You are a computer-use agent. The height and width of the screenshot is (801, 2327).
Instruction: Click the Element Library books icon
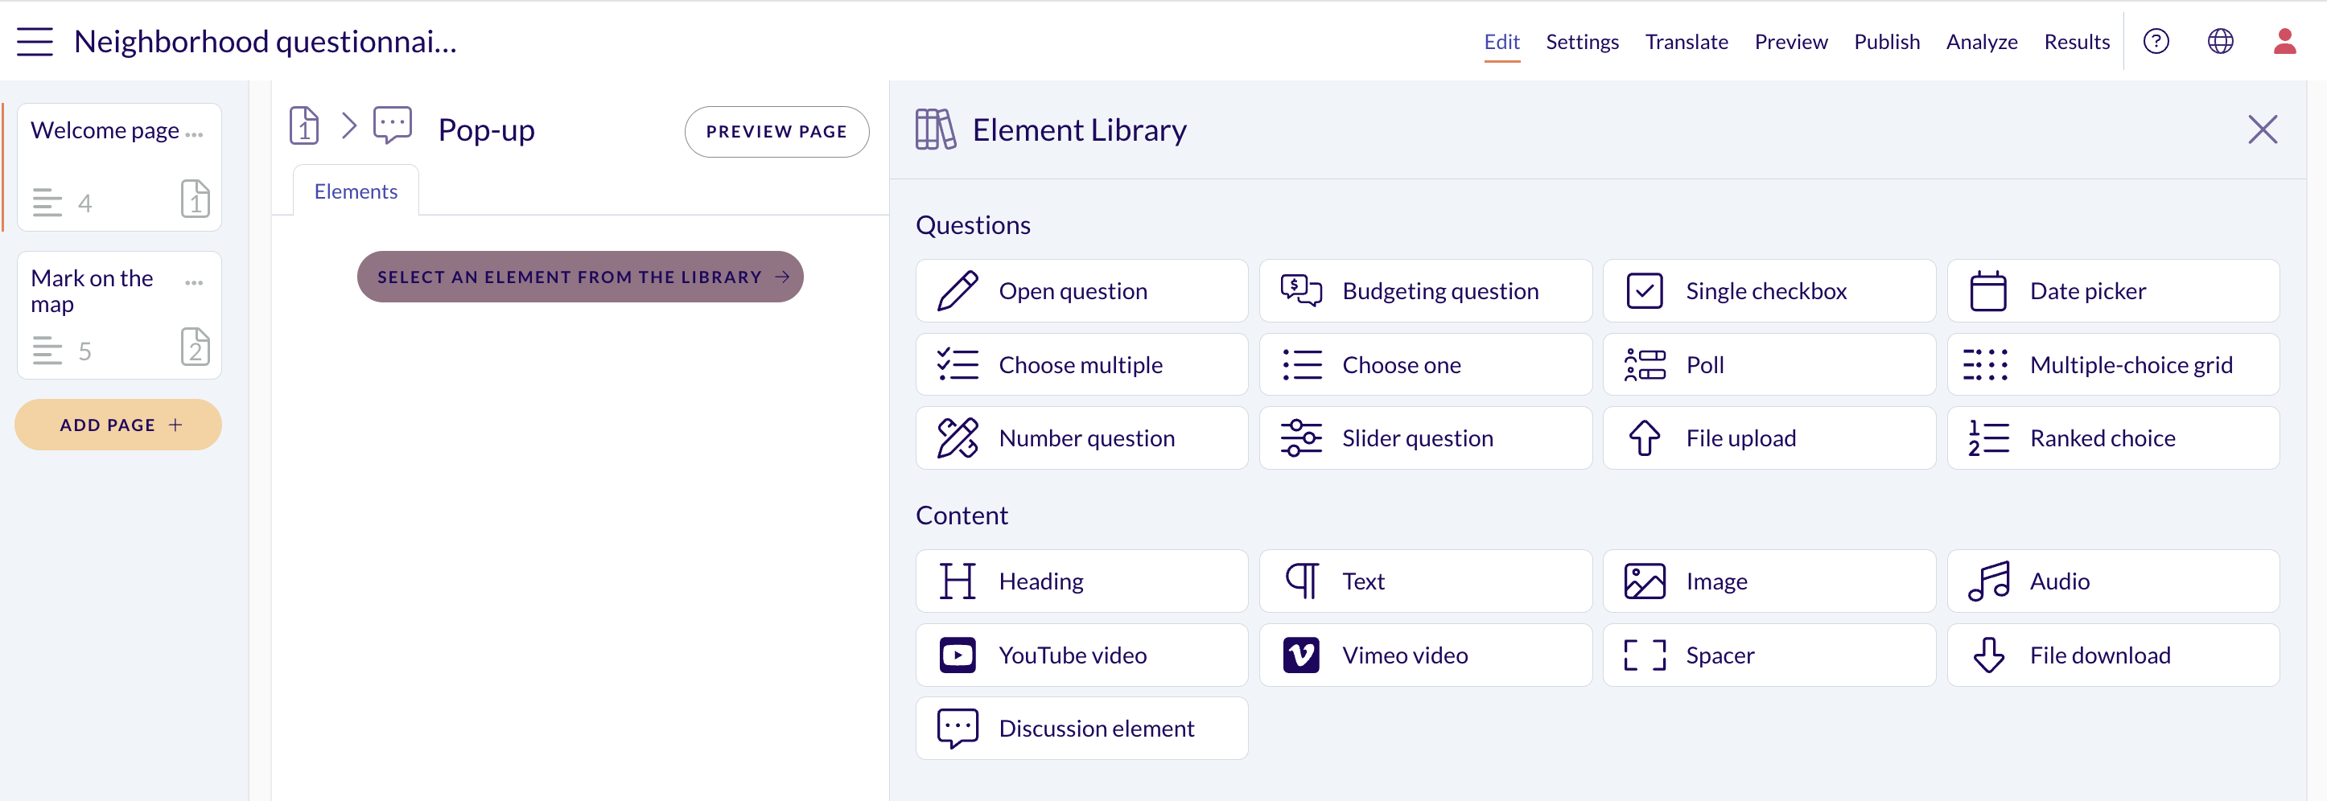935,129
